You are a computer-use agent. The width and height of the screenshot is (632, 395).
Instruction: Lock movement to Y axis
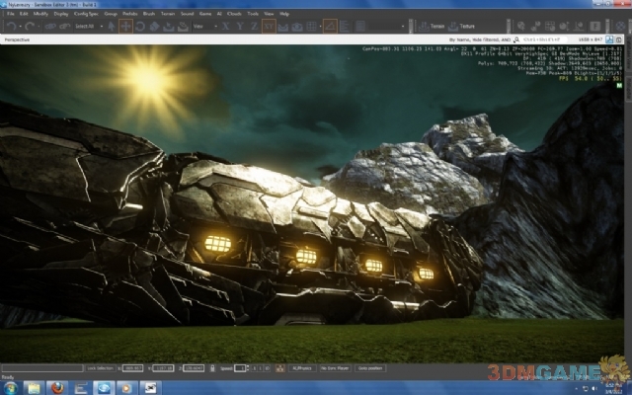(240, 27)
